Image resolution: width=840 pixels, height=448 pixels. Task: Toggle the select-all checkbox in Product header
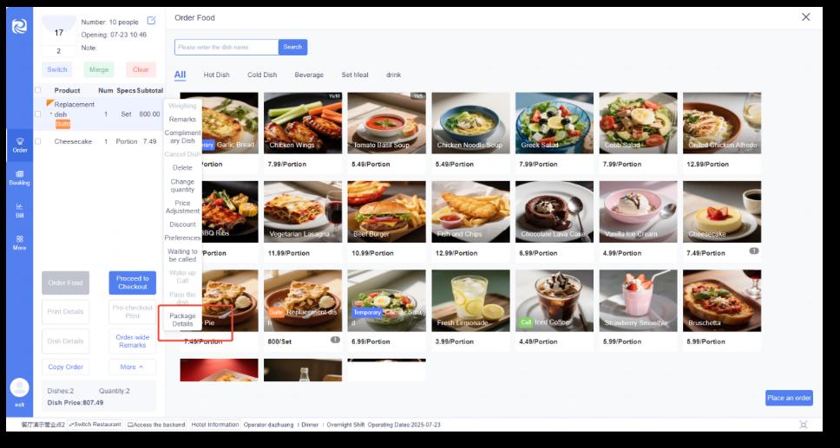[x=37, y=90]
